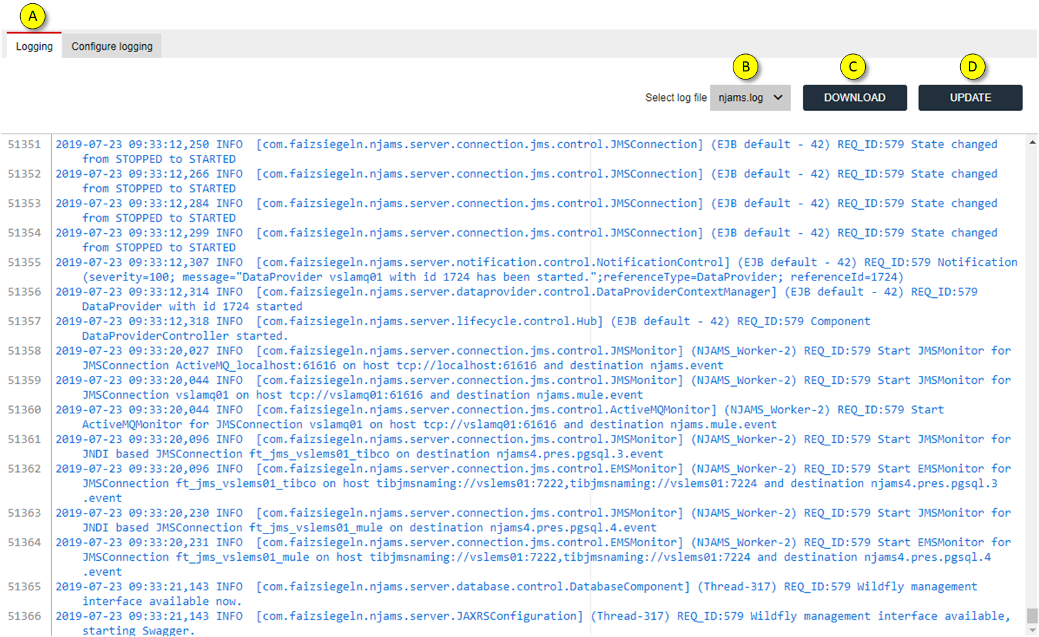The width and height of the screenshot is (1039, 637).
Task: Click the log scrollbar up arrow
Action: [1032, 142]
